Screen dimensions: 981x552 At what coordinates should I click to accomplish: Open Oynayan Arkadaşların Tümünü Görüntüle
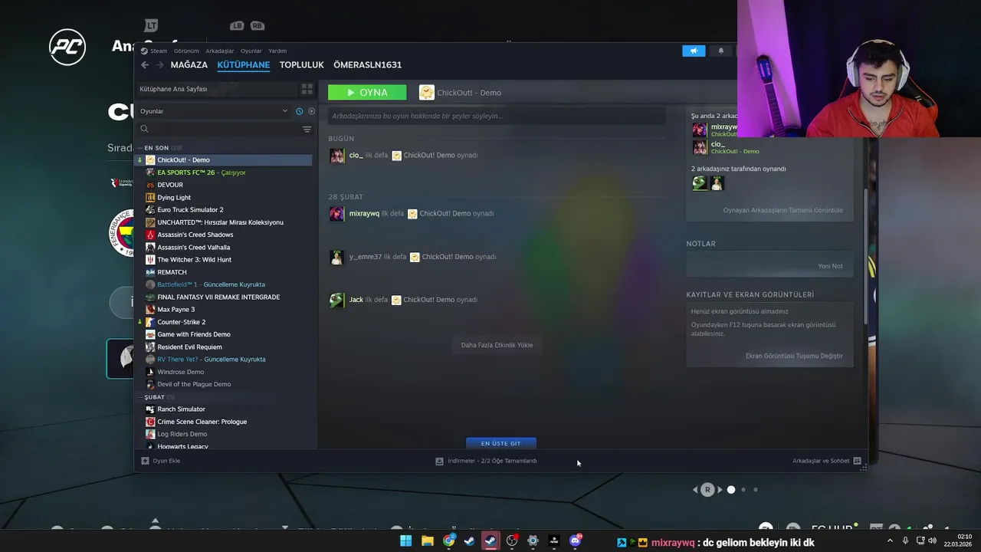click(783, 210)
